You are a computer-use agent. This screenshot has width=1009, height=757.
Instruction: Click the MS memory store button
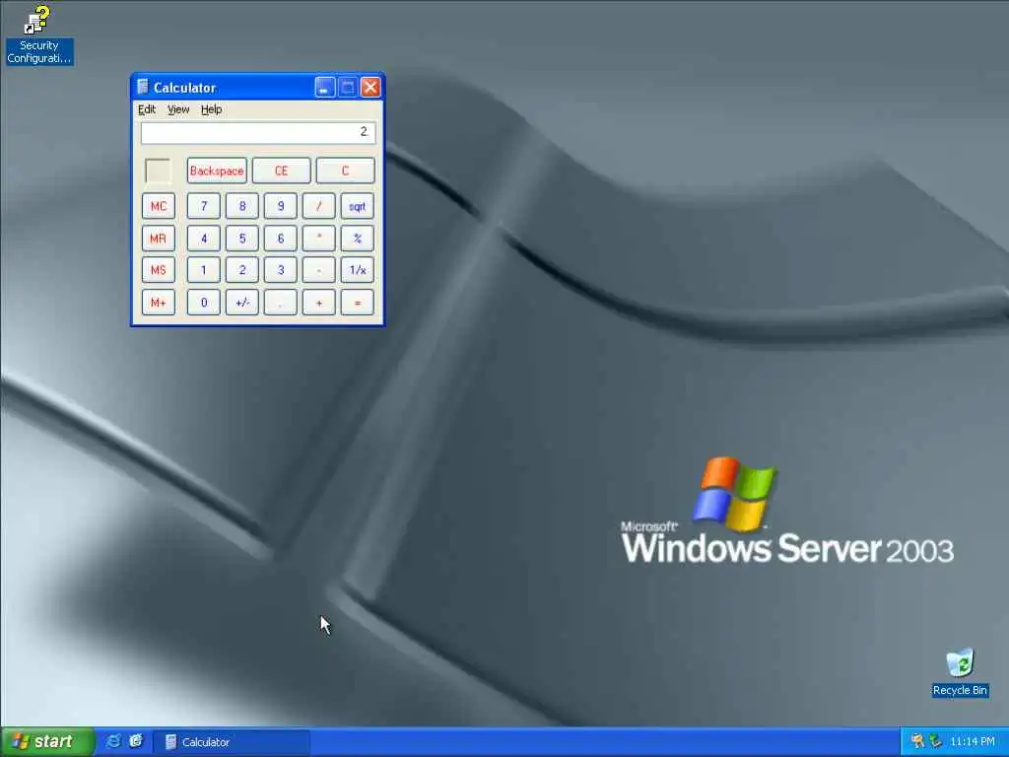(159, 270)
